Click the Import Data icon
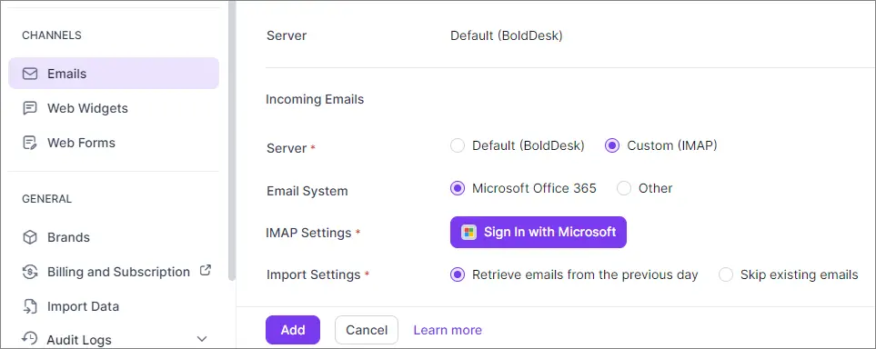The image size is (876, 349). [x=30, y=306]
